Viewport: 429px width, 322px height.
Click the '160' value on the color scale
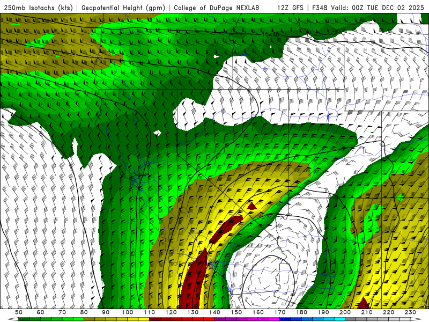258,312
